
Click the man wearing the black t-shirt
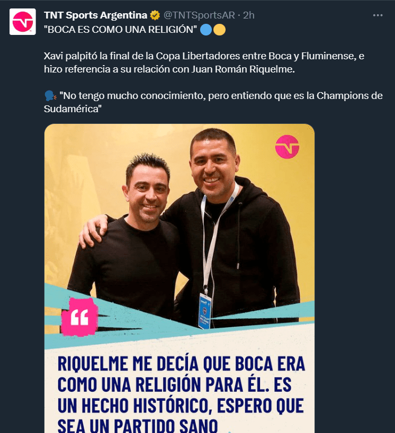point(130,240)
